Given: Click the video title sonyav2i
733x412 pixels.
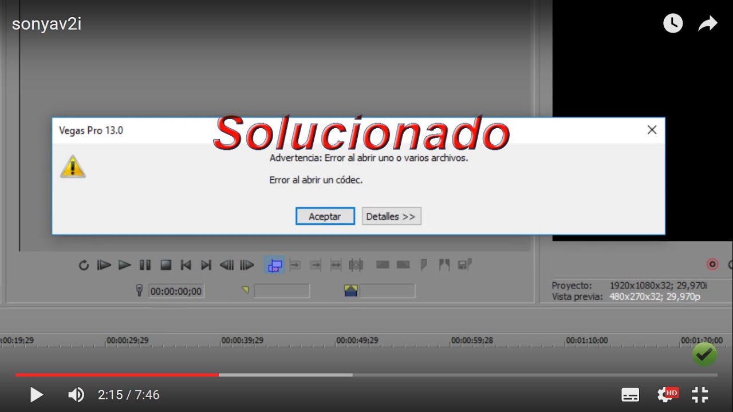Looking at the screenshot, I should [46, 24].
